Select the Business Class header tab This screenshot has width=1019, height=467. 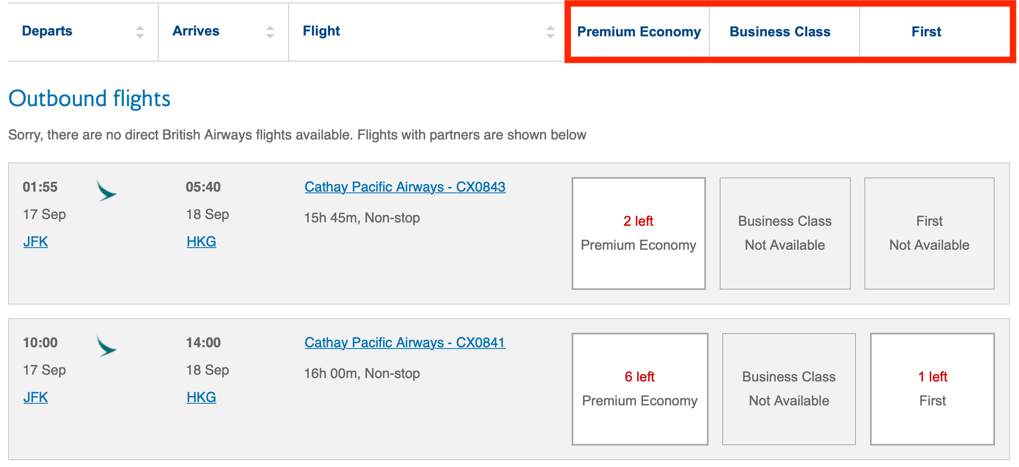click(780, 32)
